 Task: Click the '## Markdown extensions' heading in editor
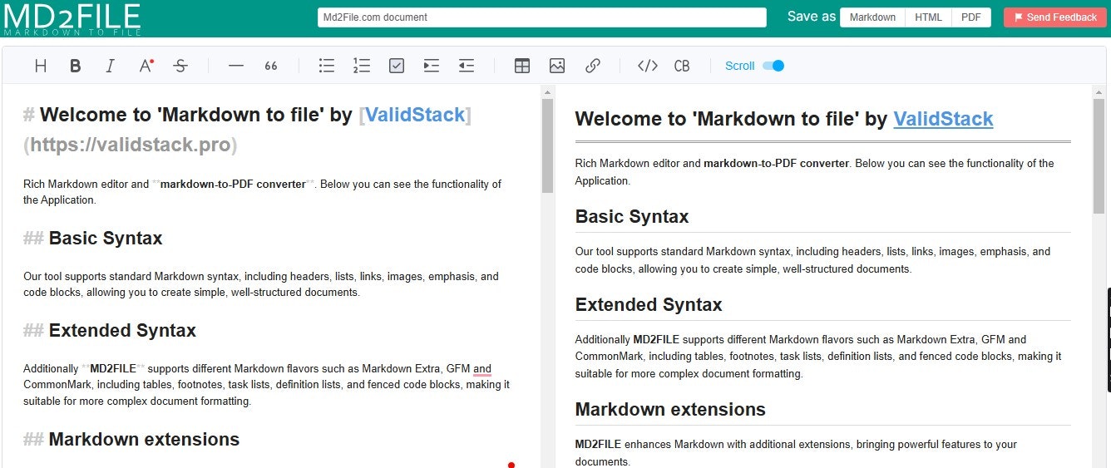pyautogui.click(x=131, y=440)
